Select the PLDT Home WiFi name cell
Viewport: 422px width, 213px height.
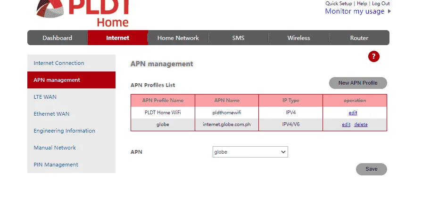163,113
